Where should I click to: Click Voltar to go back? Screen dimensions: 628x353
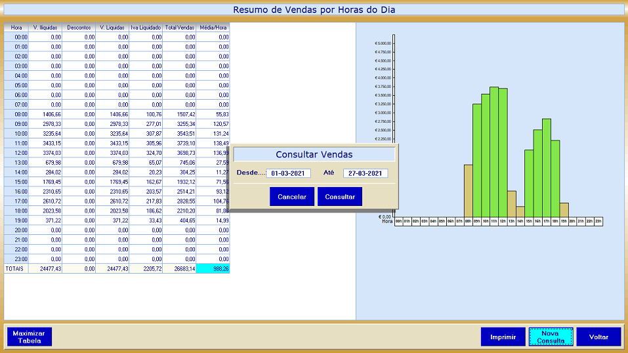point(598,337)
